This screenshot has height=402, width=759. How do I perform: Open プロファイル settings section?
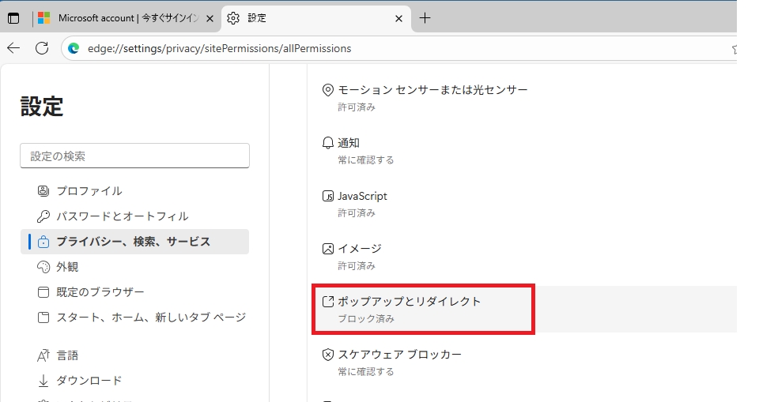89,191
